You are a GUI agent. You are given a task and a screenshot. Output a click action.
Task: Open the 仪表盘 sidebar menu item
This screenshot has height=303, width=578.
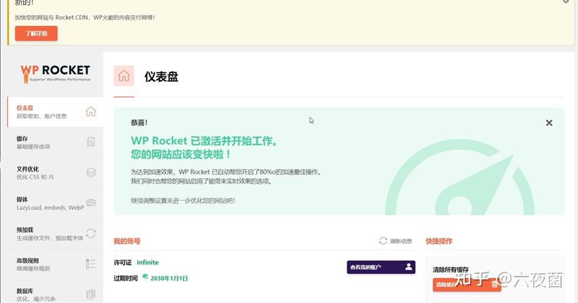[x=56, y=112]
